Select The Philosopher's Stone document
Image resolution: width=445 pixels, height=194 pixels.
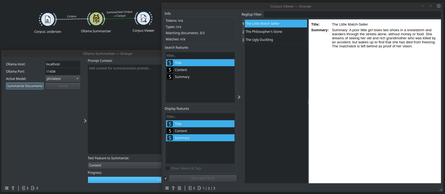tap(276, 31)
